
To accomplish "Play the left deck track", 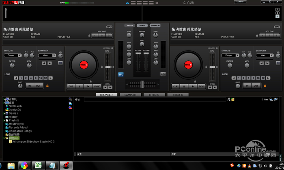I will coord(88,86).
